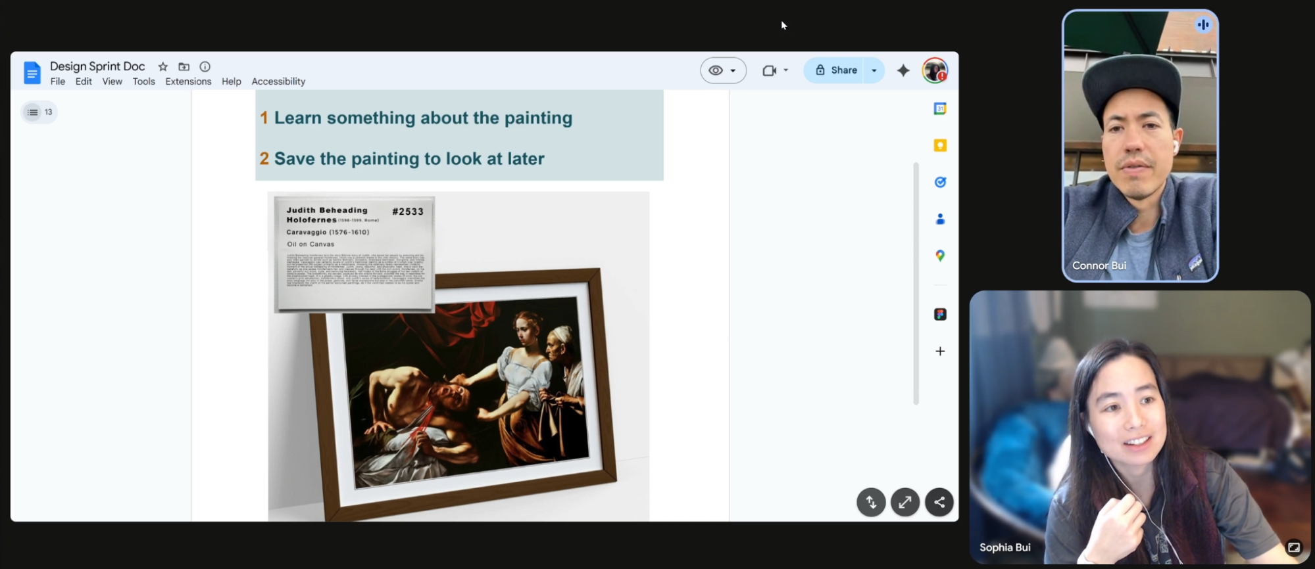Expand the Share options dropdown arrow
Image resolution: width=1315 pixels, height=569 pixels.
874,70
